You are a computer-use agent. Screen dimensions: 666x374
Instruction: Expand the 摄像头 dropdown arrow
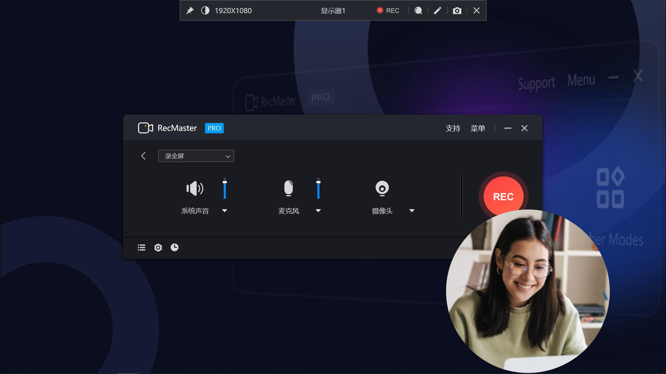pyautogui.click(x=412, y=211)
